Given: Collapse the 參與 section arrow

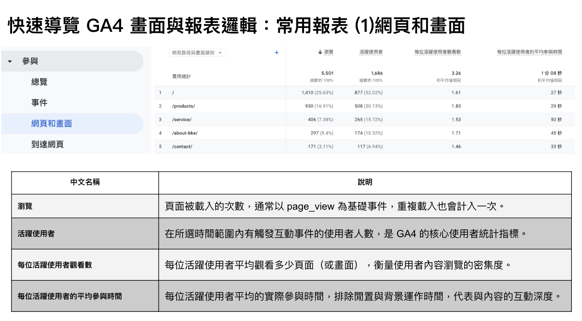Looking at the screenshot, I should pyautogui.click(x=10, y=62).
